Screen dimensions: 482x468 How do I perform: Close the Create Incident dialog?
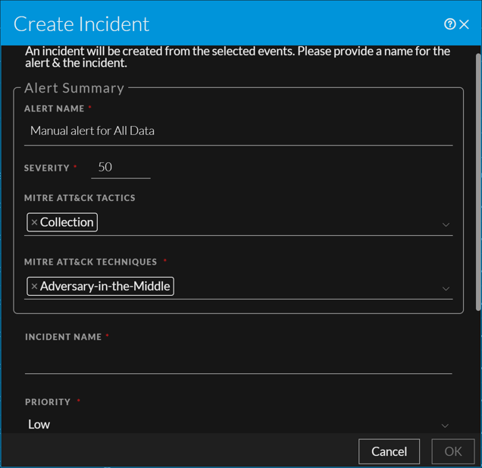[465, 24]
